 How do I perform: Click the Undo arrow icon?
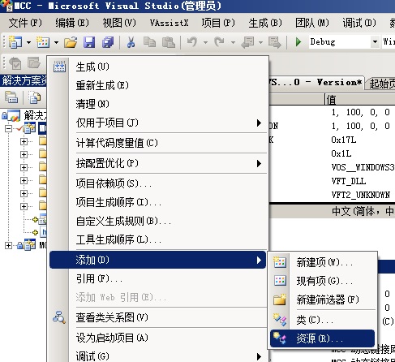coord(192,42)
